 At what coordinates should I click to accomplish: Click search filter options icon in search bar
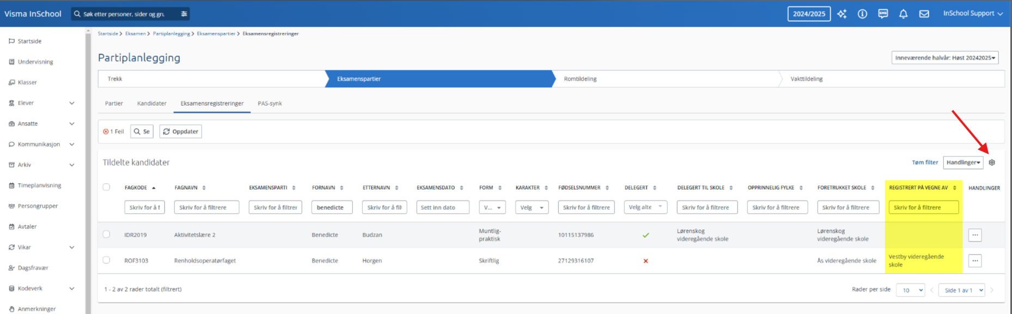pyautogui.click(x=184, y=14)
